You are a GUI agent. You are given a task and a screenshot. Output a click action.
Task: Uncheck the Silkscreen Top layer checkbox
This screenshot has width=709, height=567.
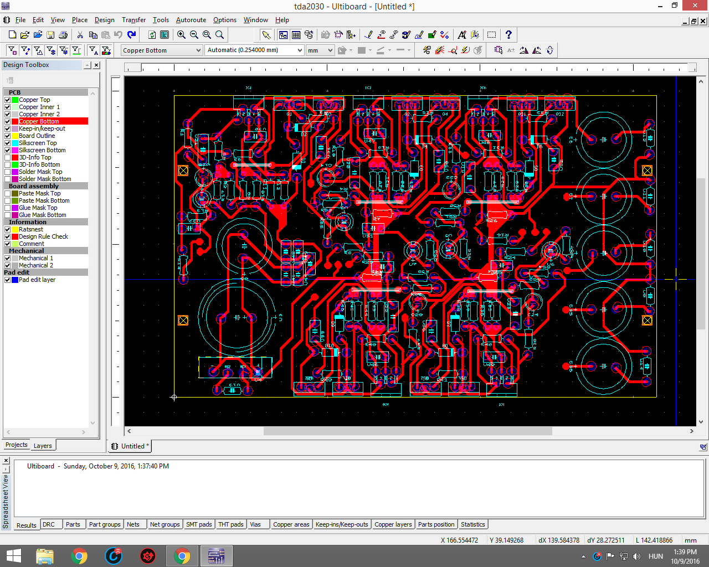pos(7,143)
